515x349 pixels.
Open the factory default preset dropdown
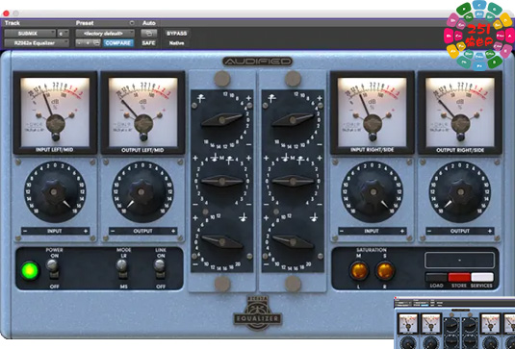(x=105, y=33)
